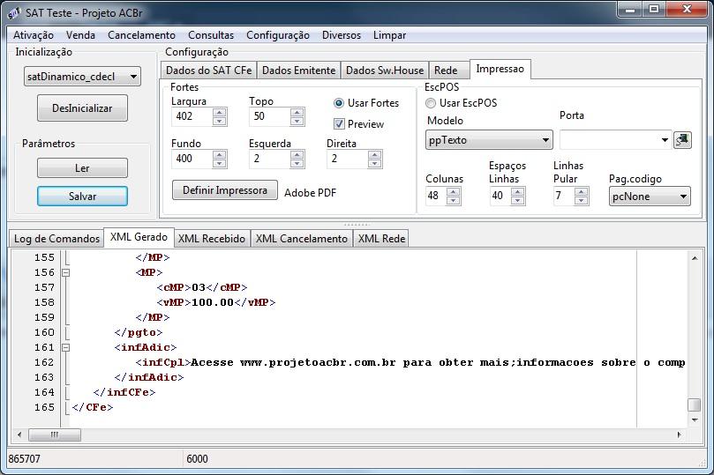
Task: Collapse the MP node on line 156
Action: click(x=65, y=272)
